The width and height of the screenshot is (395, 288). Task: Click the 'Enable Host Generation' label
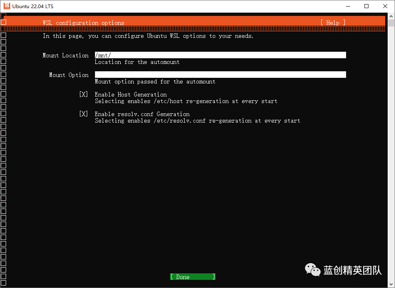click(131, 95)
